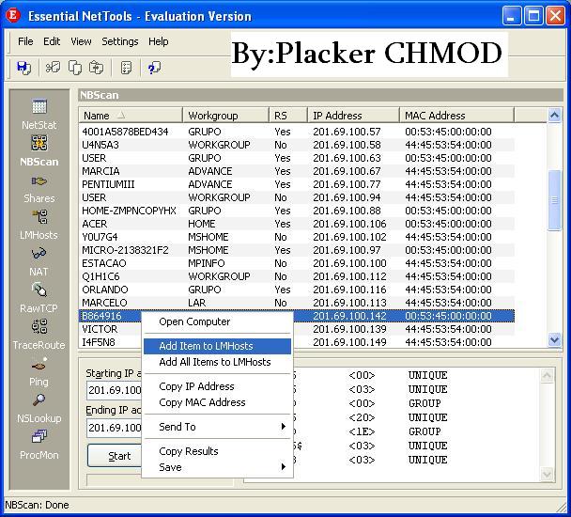The width and height of the screenshot is (571, 517).
Task: Select the MARCIA row
Action: click(297, 171)
